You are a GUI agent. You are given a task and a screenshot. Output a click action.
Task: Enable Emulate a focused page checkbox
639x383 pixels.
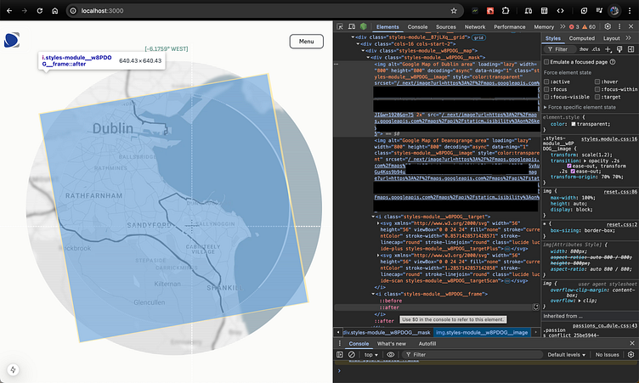click(546, 62)
